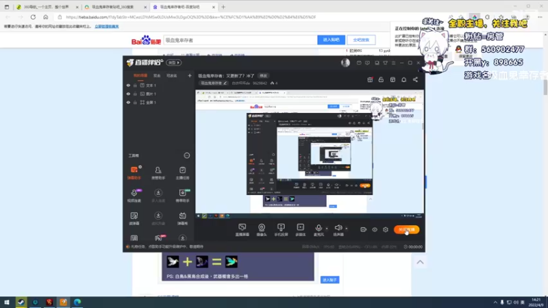The width and height of the screenshot is (548, 308).
Task: Open the mode pill dropdown beside app logo
Action: pos(174,63)
